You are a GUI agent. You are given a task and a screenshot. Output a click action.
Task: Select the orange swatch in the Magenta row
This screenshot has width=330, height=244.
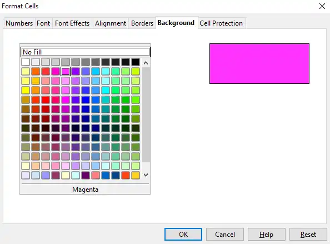(36, 72)
